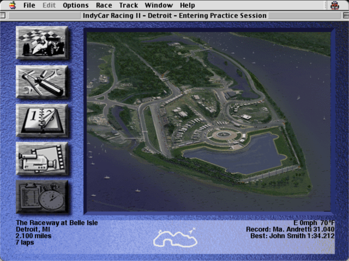Open the video camera replay icon

point(42,159)
